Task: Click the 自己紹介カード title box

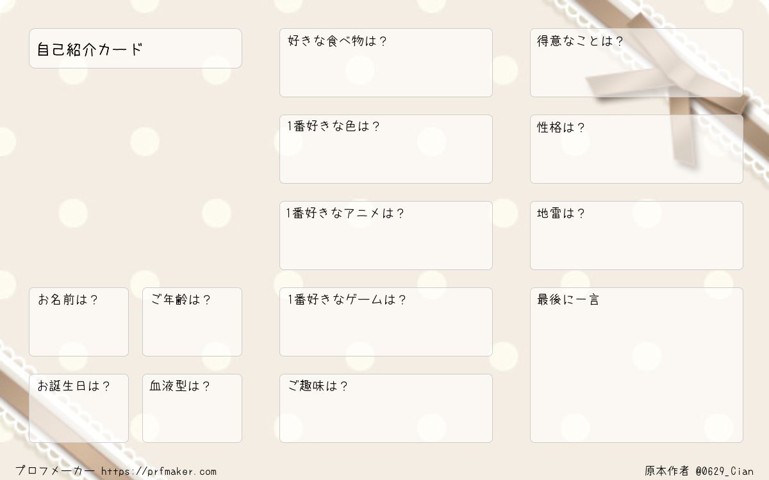Action: 135,48
